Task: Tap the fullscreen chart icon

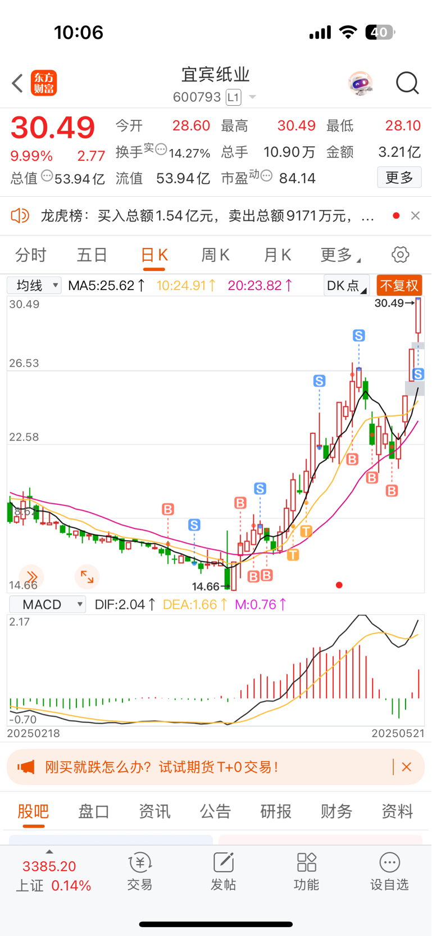Action: [87, 577]
